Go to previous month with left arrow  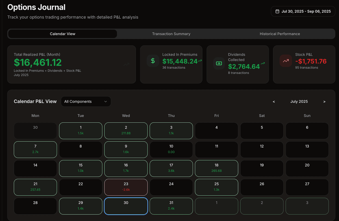pyautogui.click(x=274, y=102)
